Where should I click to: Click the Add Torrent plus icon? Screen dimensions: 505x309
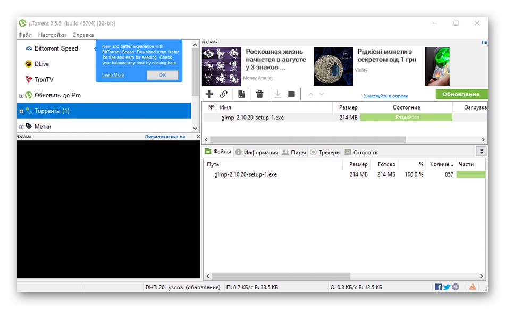pos(209,94)
